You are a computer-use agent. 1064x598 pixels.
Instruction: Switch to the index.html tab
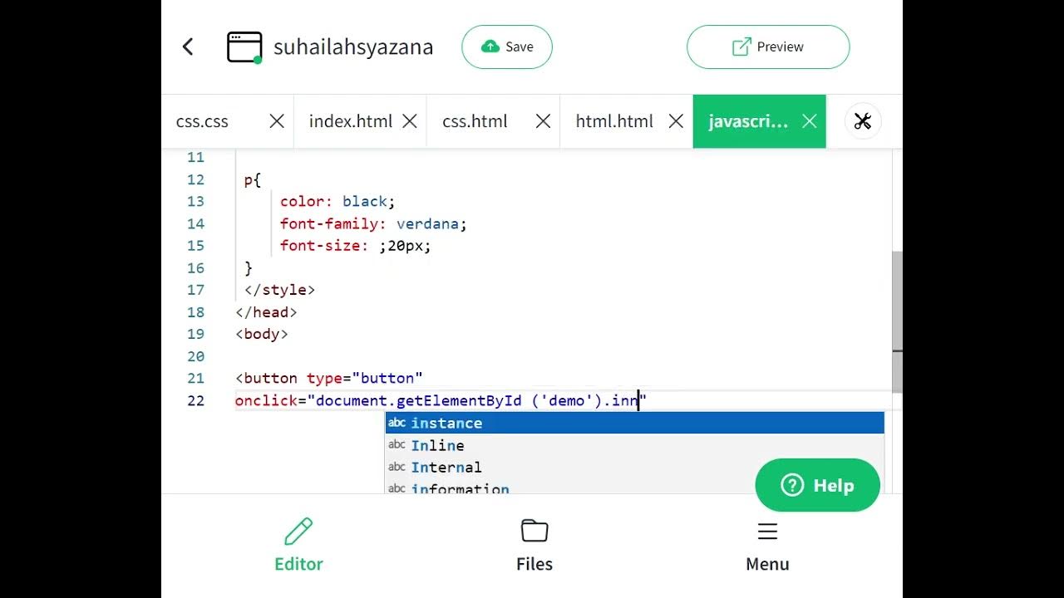[x=350, y=121]
